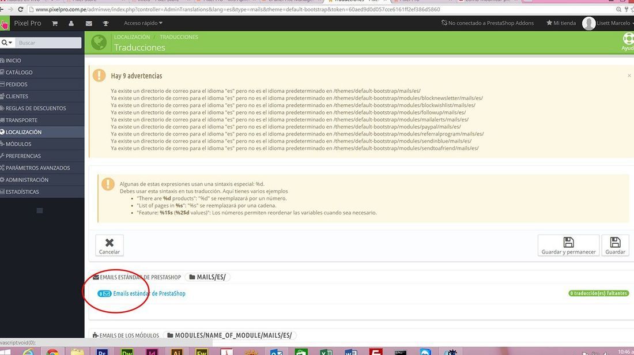Open CATÁLOGO in the sidebar
The image size is (634, 355).
tap(42, 73)
